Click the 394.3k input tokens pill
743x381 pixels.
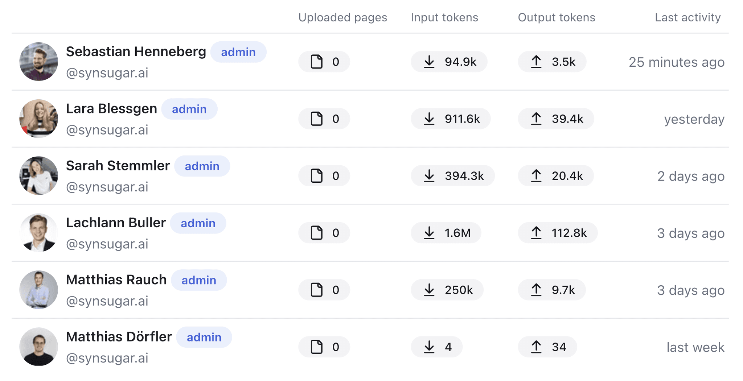coord(453,176)
